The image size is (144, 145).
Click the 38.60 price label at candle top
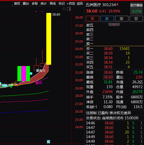click(x=56, y=15)
